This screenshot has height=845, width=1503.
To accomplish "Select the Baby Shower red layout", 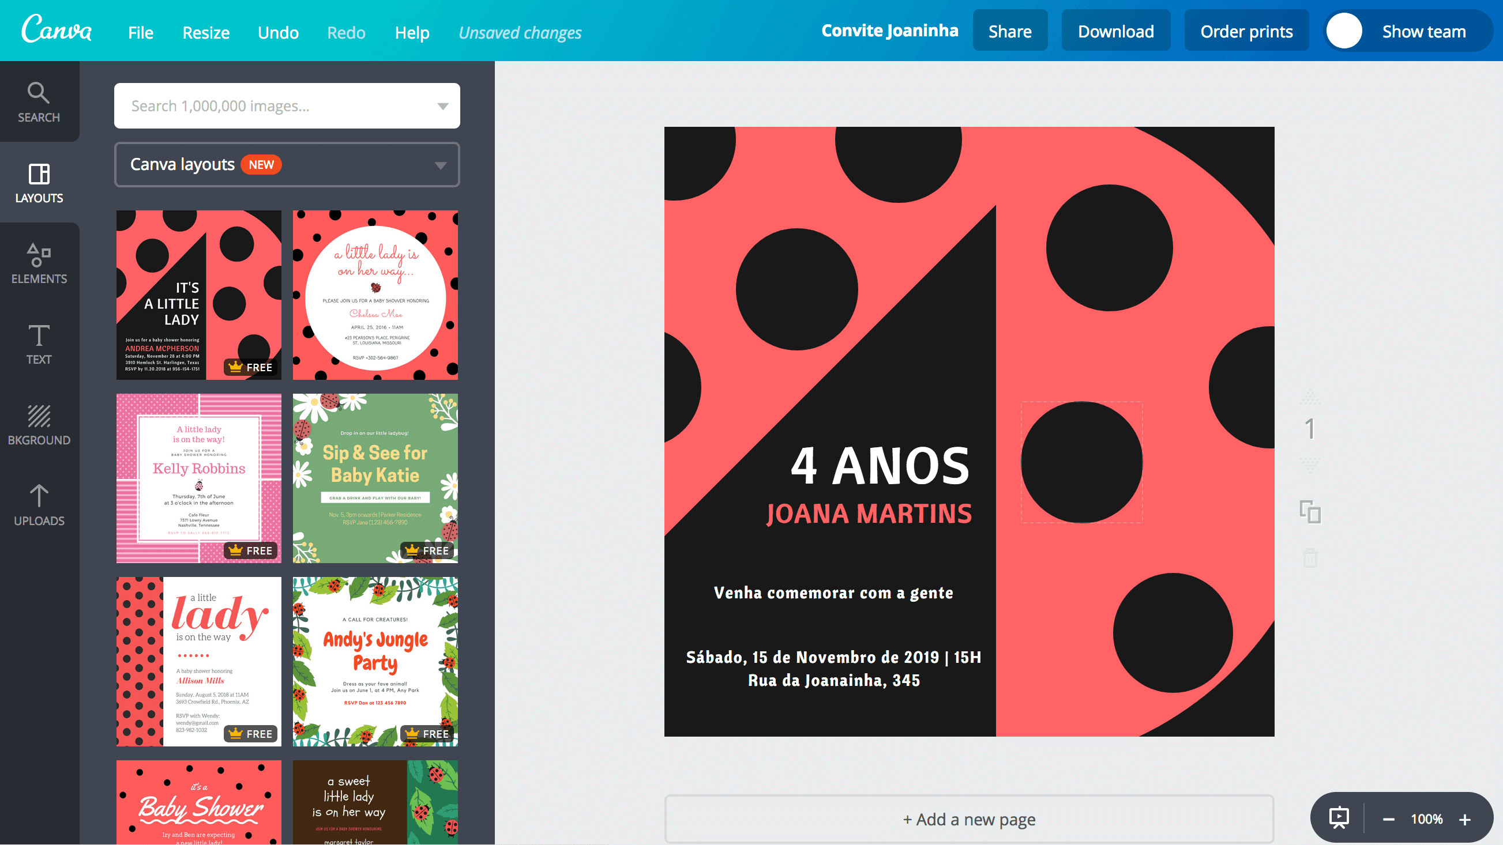I will (198, 802).
